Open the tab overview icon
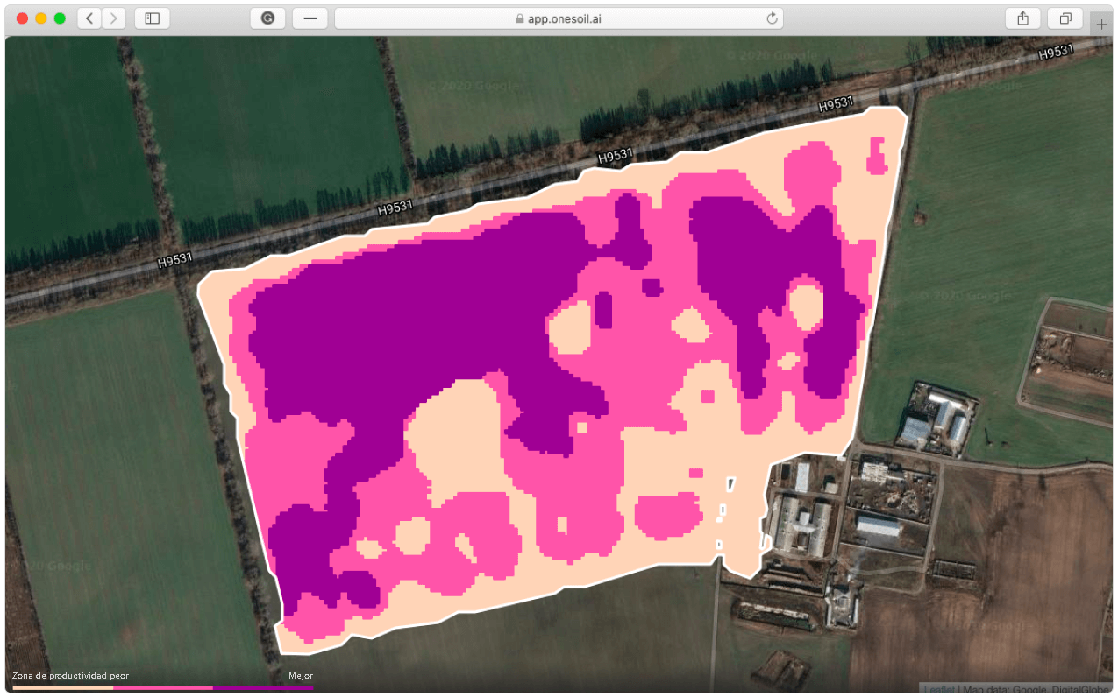The width and height of the screenshot is (1118, 697). click(1065, 18)
